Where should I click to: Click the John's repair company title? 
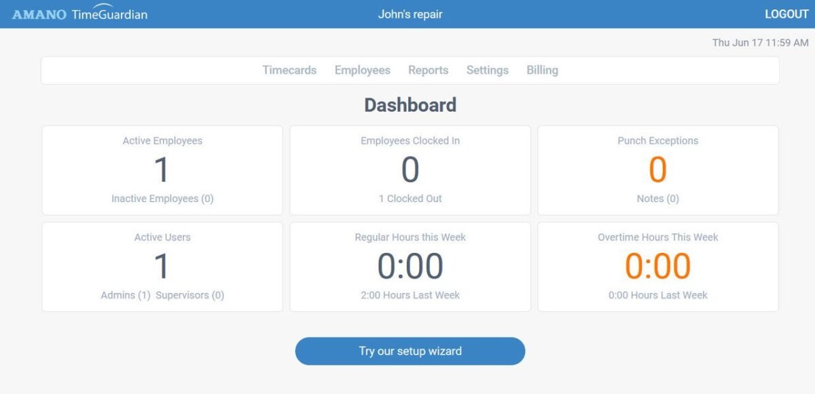tap(410, 14)
